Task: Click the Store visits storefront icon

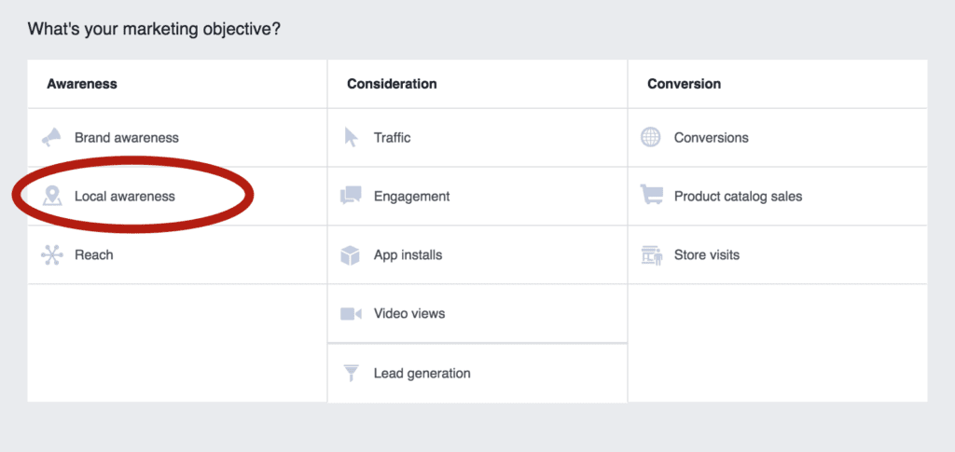Action: tap(651, 255)
